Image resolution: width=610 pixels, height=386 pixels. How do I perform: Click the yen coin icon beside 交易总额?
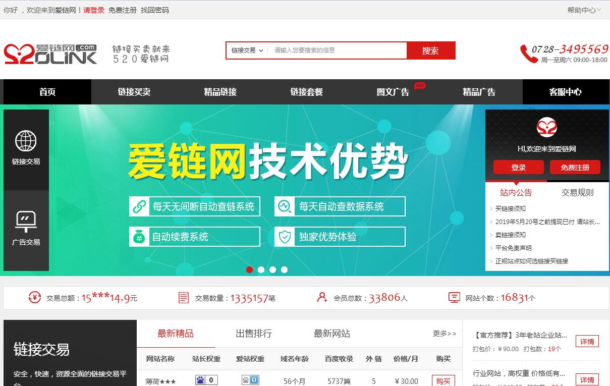tap(35, 298)
